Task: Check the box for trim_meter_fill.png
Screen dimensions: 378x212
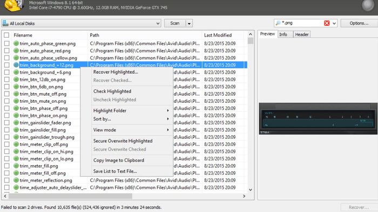Action: point(6,166)
